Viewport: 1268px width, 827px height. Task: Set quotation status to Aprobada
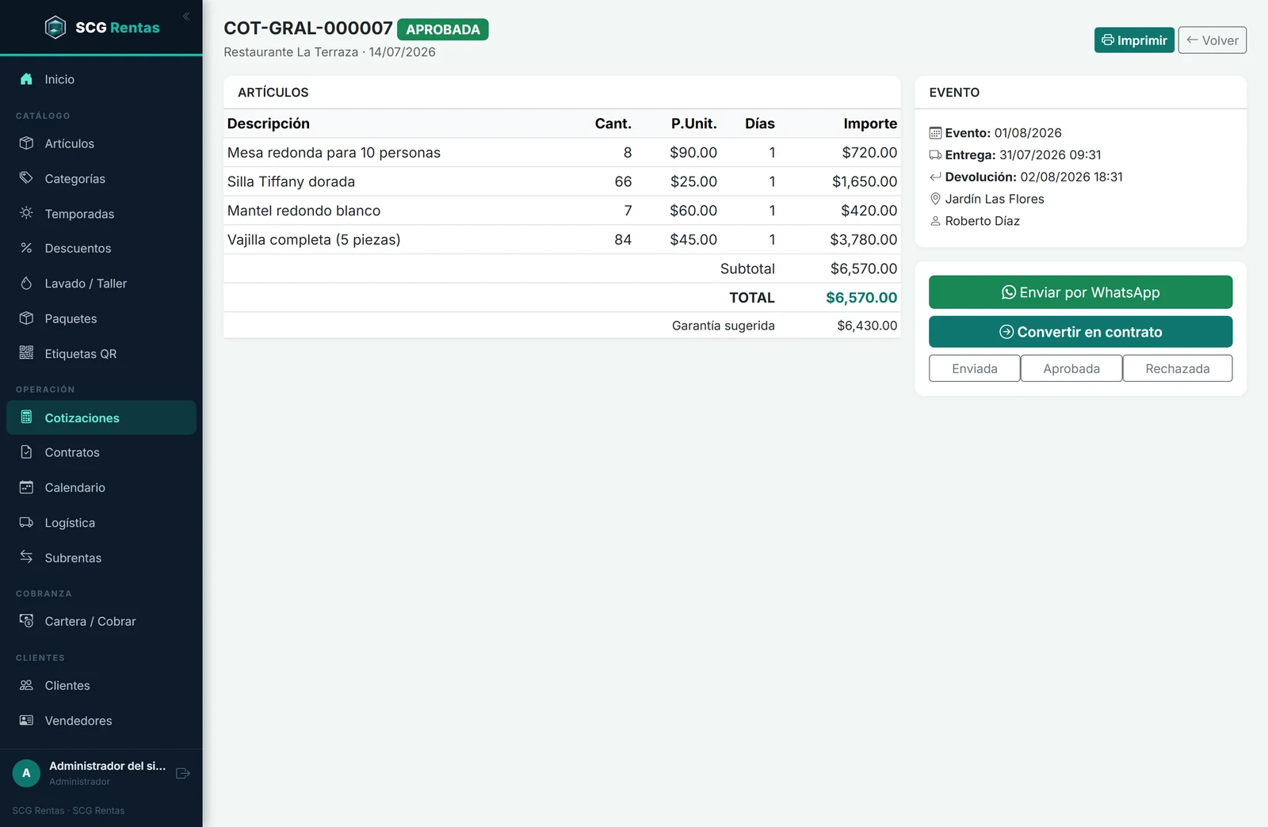click(x=1071, y=368)
